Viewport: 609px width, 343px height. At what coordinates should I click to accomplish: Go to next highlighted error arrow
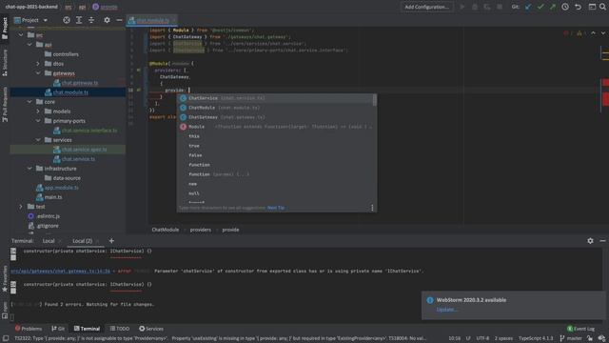click(x=603, y=33)
